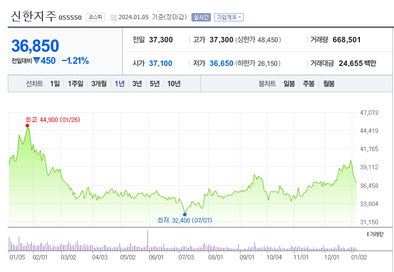Select the 10년 line chart period

click(x=174, y=84)
